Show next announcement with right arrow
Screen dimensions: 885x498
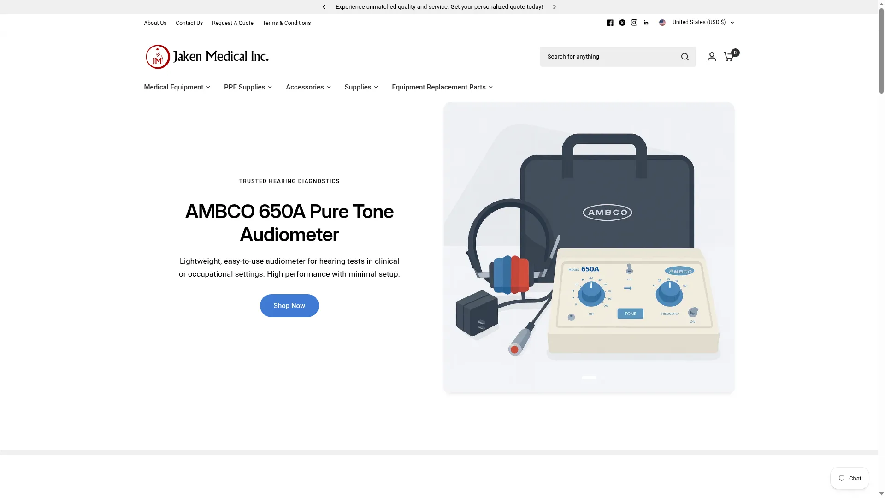pyautogui.click(x=554, y=7)
